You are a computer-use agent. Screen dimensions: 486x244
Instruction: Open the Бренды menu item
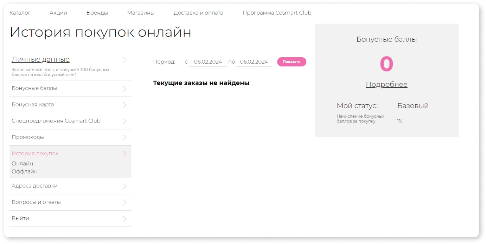(97, 13)
